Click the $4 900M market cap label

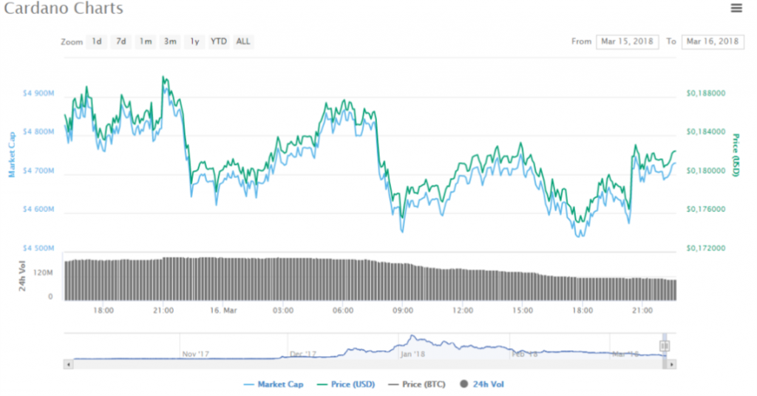[x=38, y=93]
